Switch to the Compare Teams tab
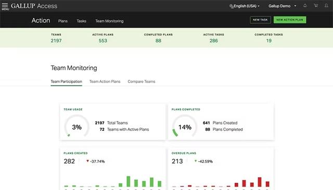 pyautogui.click(x=141, y=82)
